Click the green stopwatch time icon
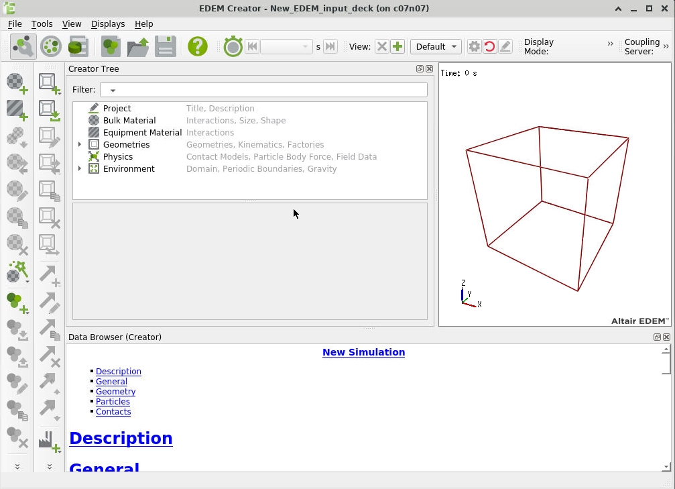675x489 pixels. click(x=233, y=46)
